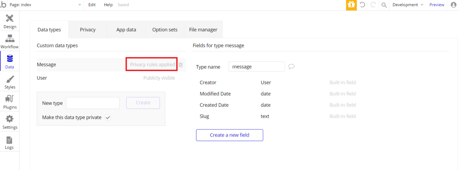Delete the Message data type via trash icon
Viewport: 459px width, 170px height.
click(x=181, y=65)
